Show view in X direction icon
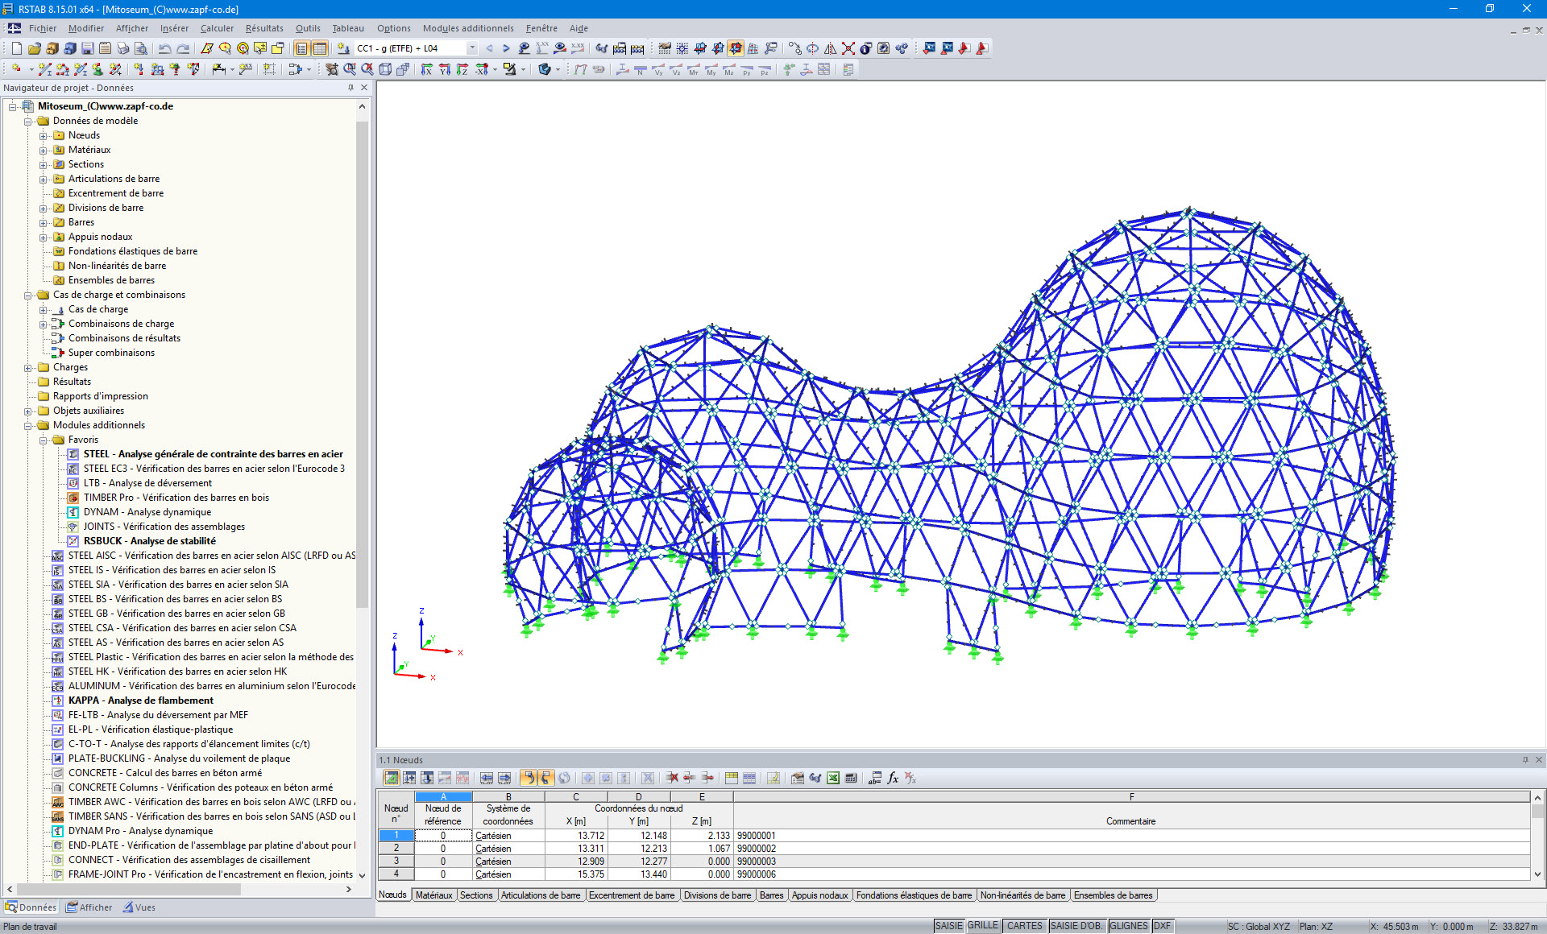The width and height of the screenshot is (1547, 934). (427, 70)
